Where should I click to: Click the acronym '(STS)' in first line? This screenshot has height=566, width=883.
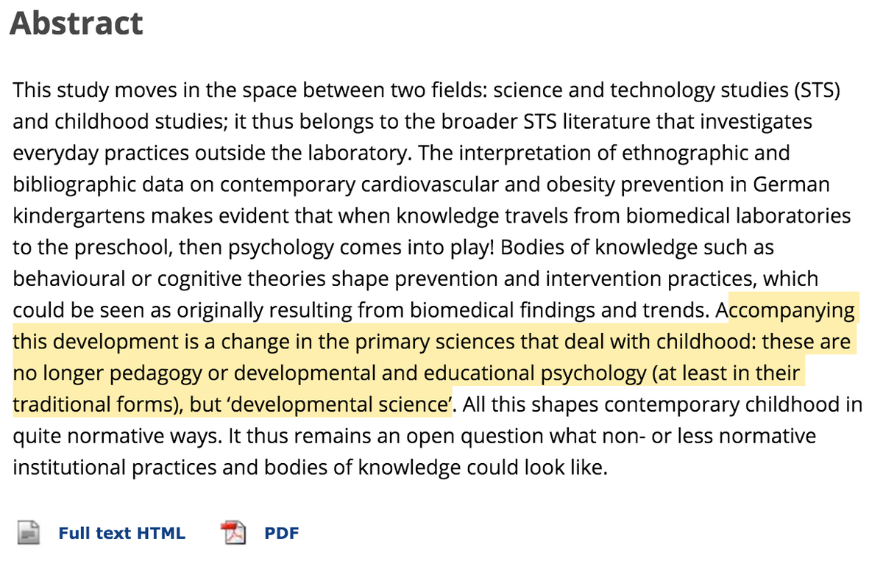[x=817, y=91]
